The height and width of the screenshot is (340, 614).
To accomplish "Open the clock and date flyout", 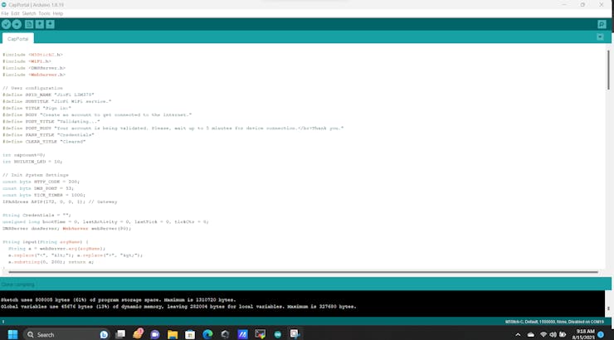I will tap(584, 334).
